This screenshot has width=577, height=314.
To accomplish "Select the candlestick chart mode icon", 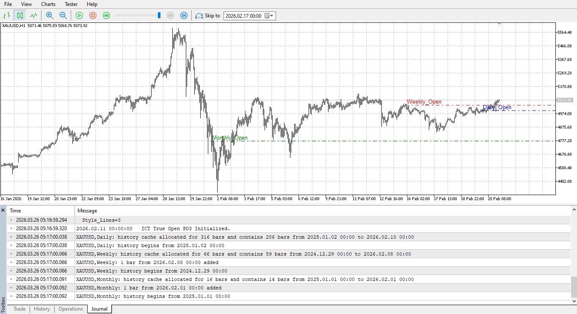I will pyautogui.click(x=20, y=16).
